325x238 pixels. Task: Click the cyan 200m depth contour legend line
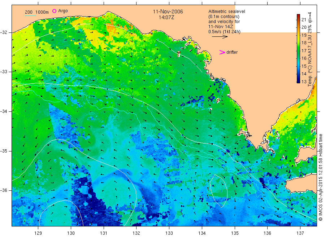(x=30, y=16)
